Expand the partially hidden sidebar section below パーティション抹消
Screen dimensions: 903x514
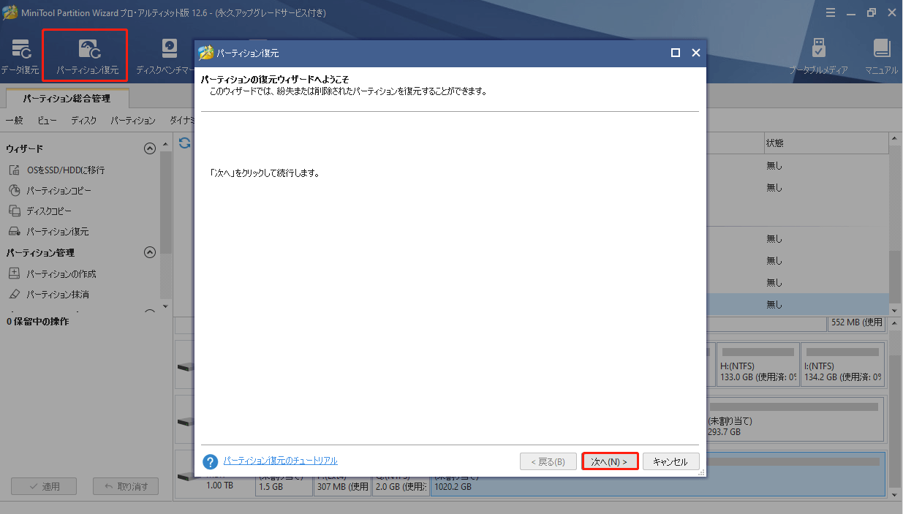[150, 310]
